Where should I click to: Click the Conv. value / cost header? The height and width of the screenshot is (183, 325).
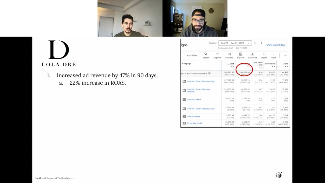257,64
